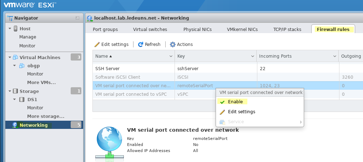The width and height of the screenshot is (363, 162).
Task: Click the More VMs... link
Action: (x=41, y=82)
